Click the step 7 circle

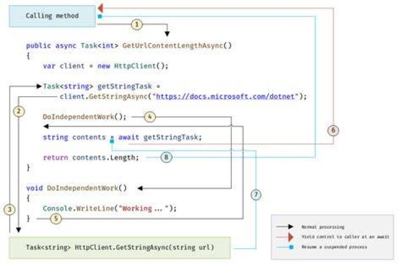point(256,195)
